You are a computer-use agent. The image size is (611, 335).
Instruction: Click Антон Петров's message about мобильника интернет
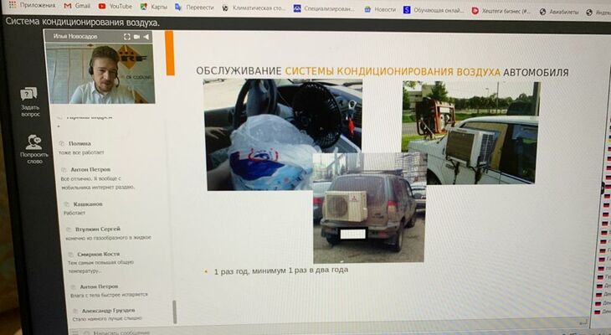coord(98,183)
